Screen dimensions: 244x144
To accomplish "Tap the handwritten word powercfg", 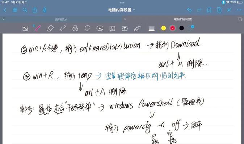I will coord(137,127).
